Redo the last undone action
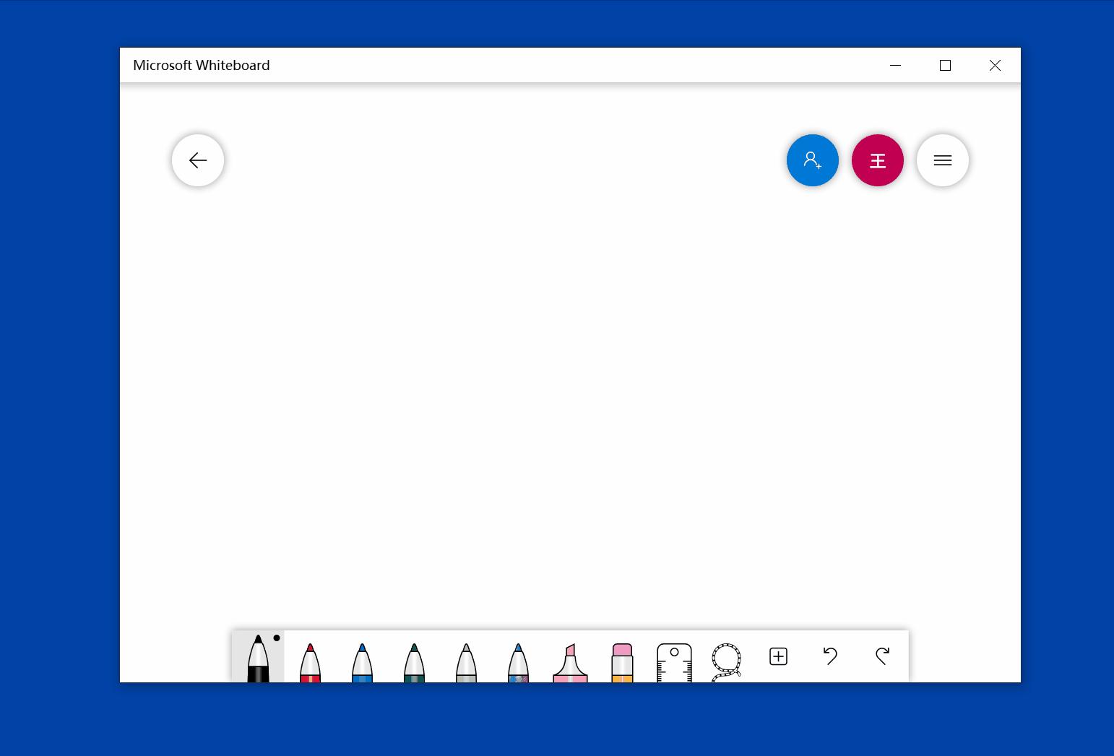 pos(882,656)
